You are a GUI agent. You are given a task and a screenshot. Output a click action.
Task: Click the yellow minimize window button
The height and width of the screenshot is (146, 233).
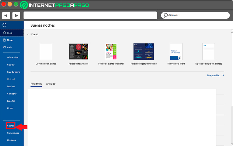pyautogui.click(x=10, y=4)
